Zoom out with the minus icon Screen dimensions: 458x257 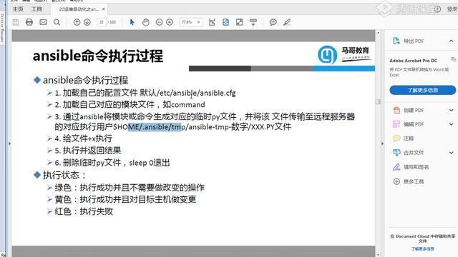click(x=159, y=22)
